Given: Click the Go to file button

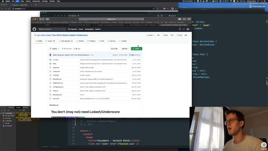Looking at the screenshot, I should [114, 49].
